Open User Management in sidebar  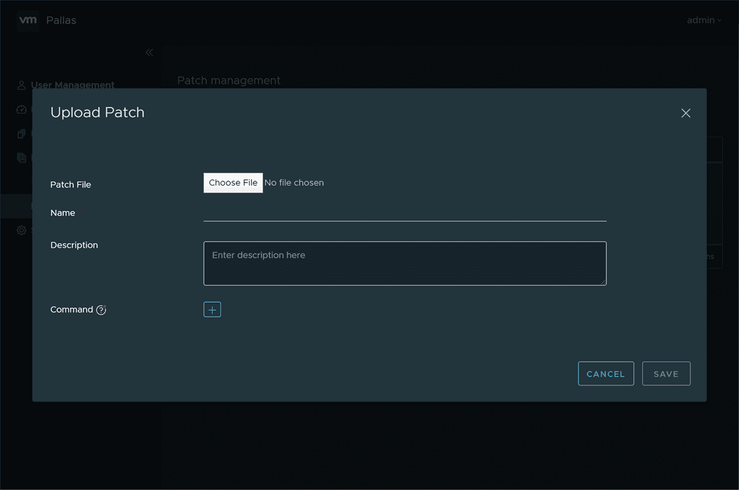(73, 85)
